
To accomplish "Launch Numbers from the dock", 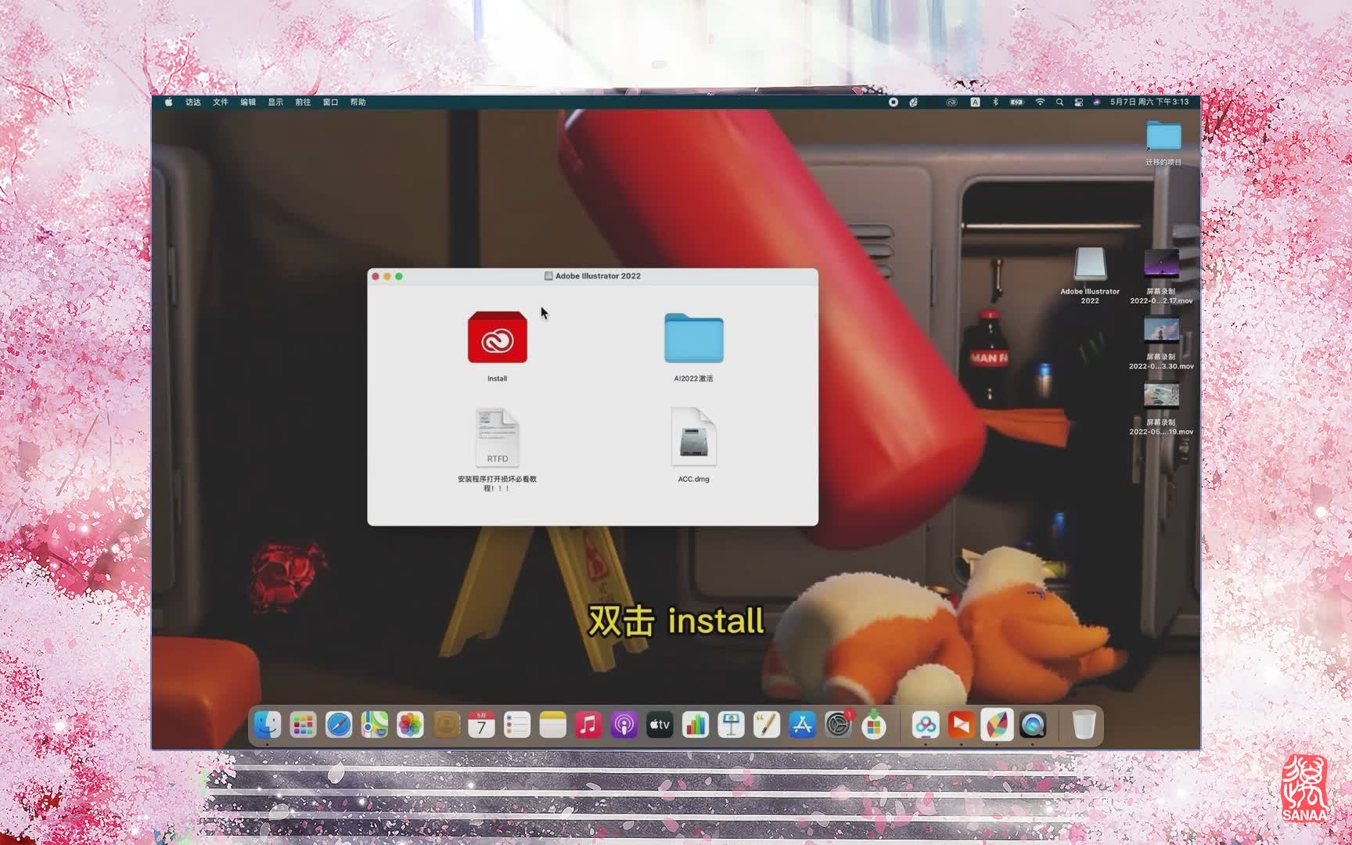I will [695, 725].
